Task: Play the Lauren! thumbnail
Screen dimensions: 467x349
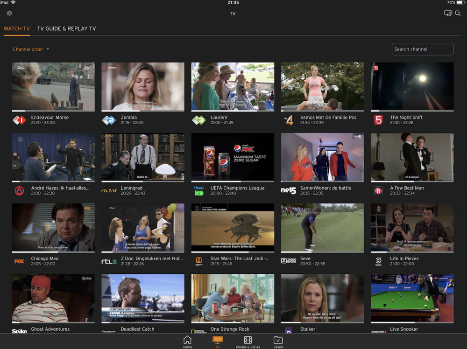Action: tap(233, 87)
